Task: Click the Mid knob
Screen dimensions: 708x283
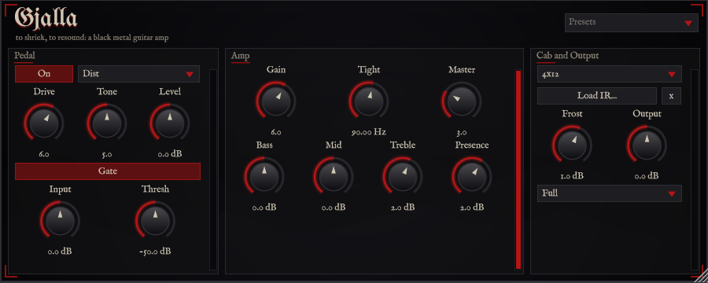Action: point(334,176)
